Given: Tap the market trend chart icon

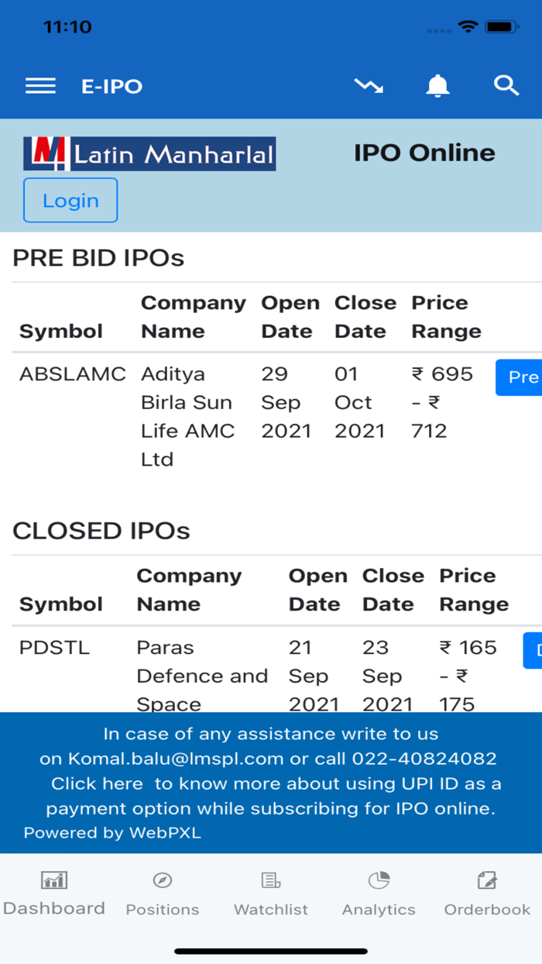Looking at the screenshot, I should (369, 86).
